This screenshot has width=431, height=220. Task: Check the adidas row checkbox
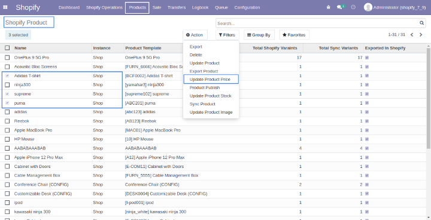pyautogui.click(x=7, y=112)
